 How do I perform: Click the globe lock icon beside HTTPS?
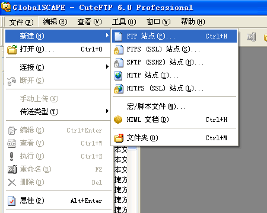pos(119,89)
